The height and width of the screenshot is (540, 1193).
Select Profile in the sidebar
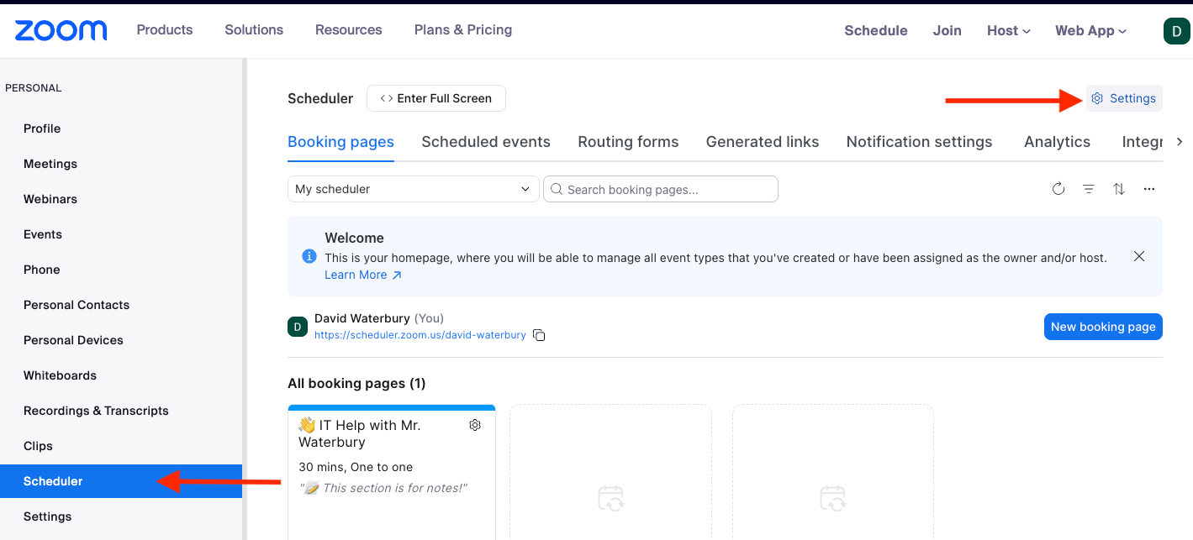click(x=42, y=128)
